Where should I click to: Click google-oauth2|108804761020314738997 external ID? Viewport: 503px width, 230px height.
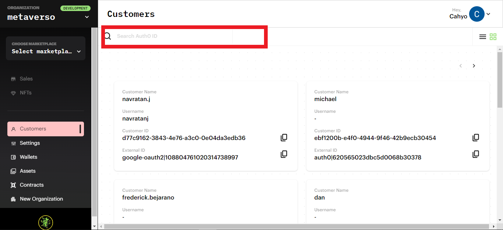[180, 158]
